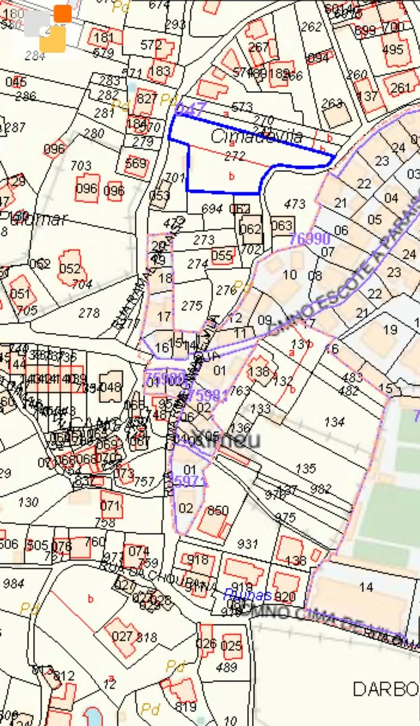The width and height of the screenshot is (420, 726).
Task: Select parcel 275 on the map
Action: 191,306
